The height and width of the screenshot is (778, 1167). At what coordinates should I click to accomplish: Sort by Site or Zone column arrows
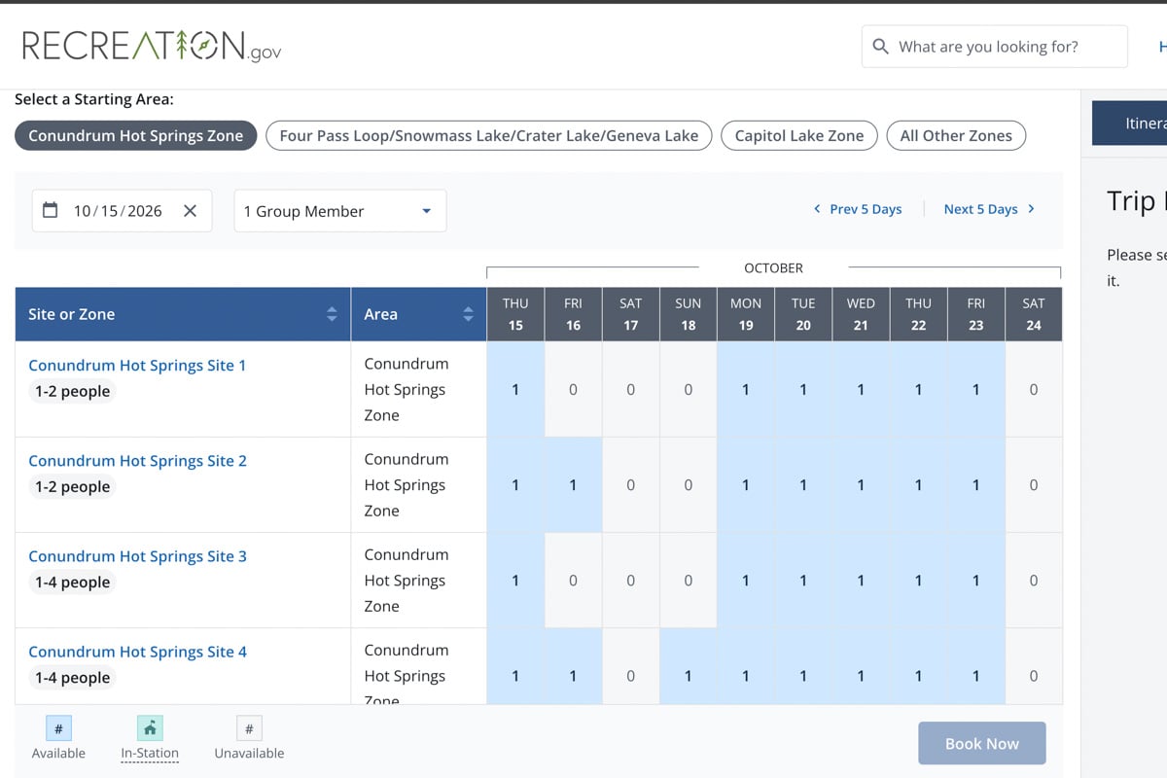click(332, 314)
